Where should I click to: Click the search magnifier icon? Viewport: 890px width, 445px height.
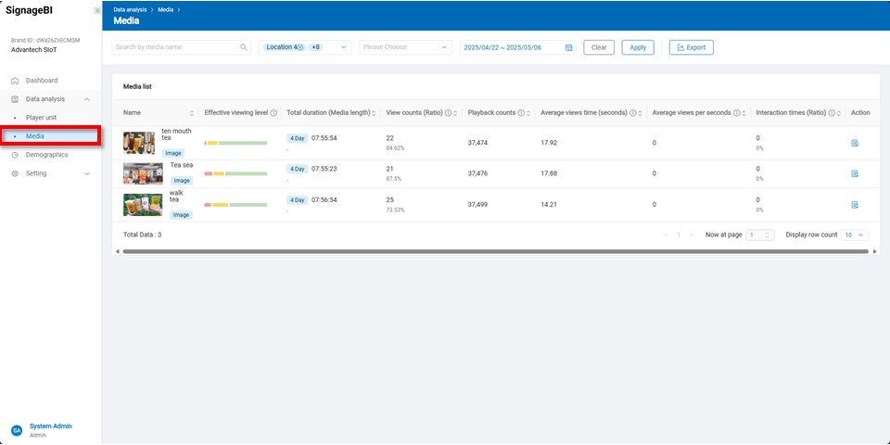(x=244, y=47)
